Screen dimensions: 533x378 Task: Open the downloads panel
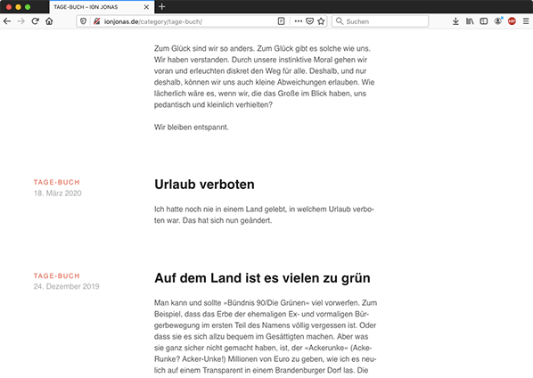pyautogui.click(x=455, y=21)
